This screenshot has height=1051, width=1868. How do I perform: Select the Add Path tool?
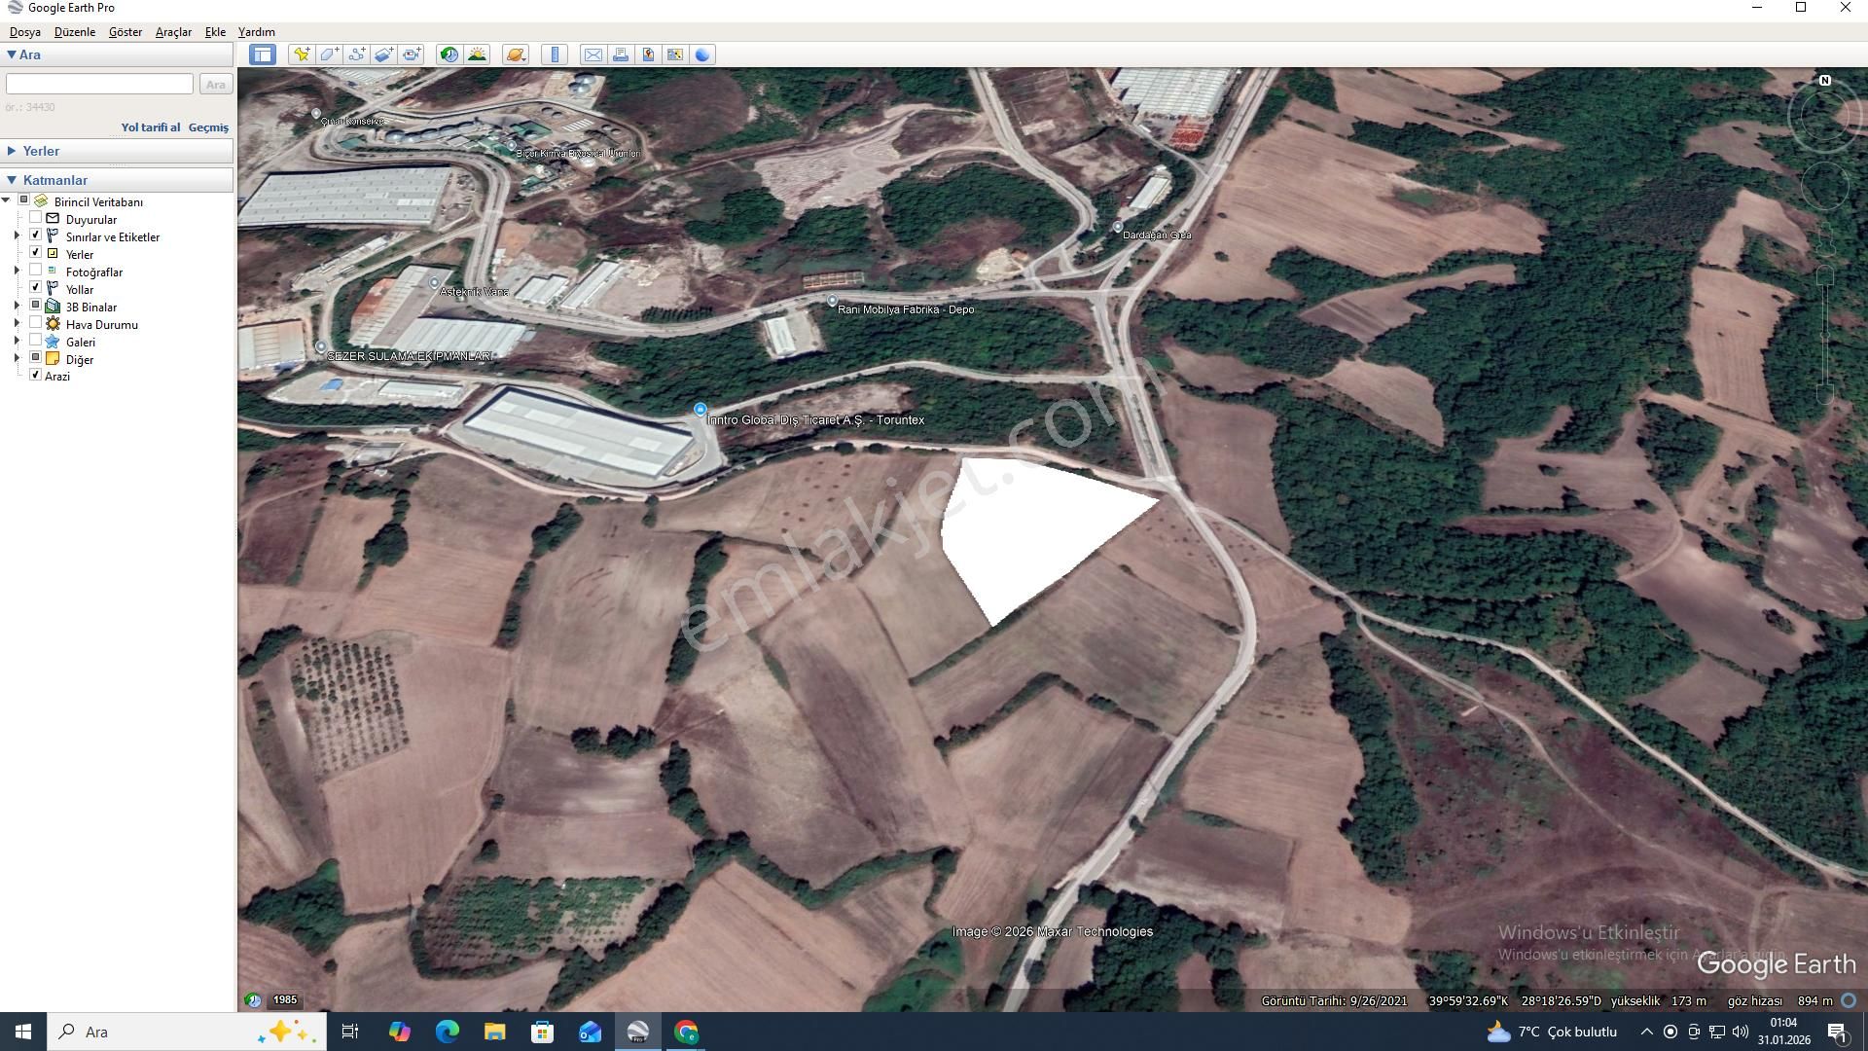tap(356, 54)
